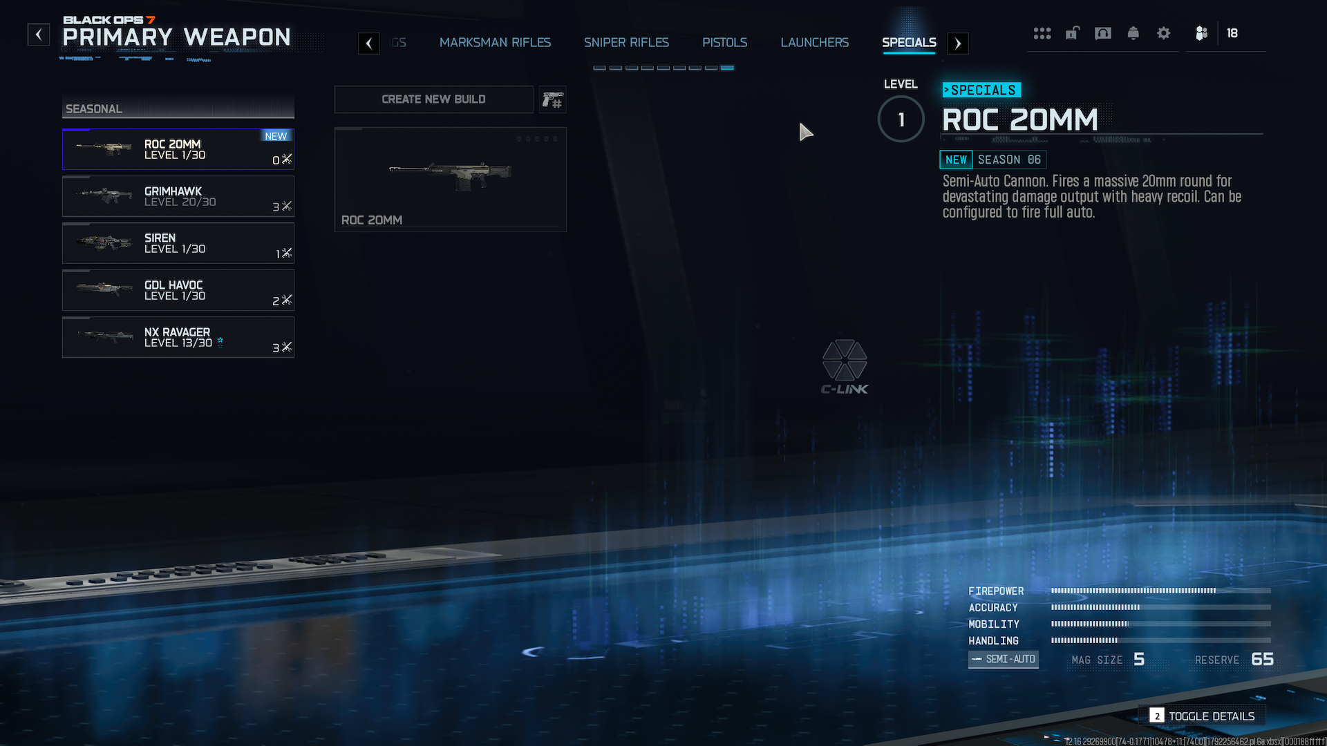The image size is (1327, 746).
Task: Click attachment icon on GRIMHAWK row
Action: click(287, 206)
